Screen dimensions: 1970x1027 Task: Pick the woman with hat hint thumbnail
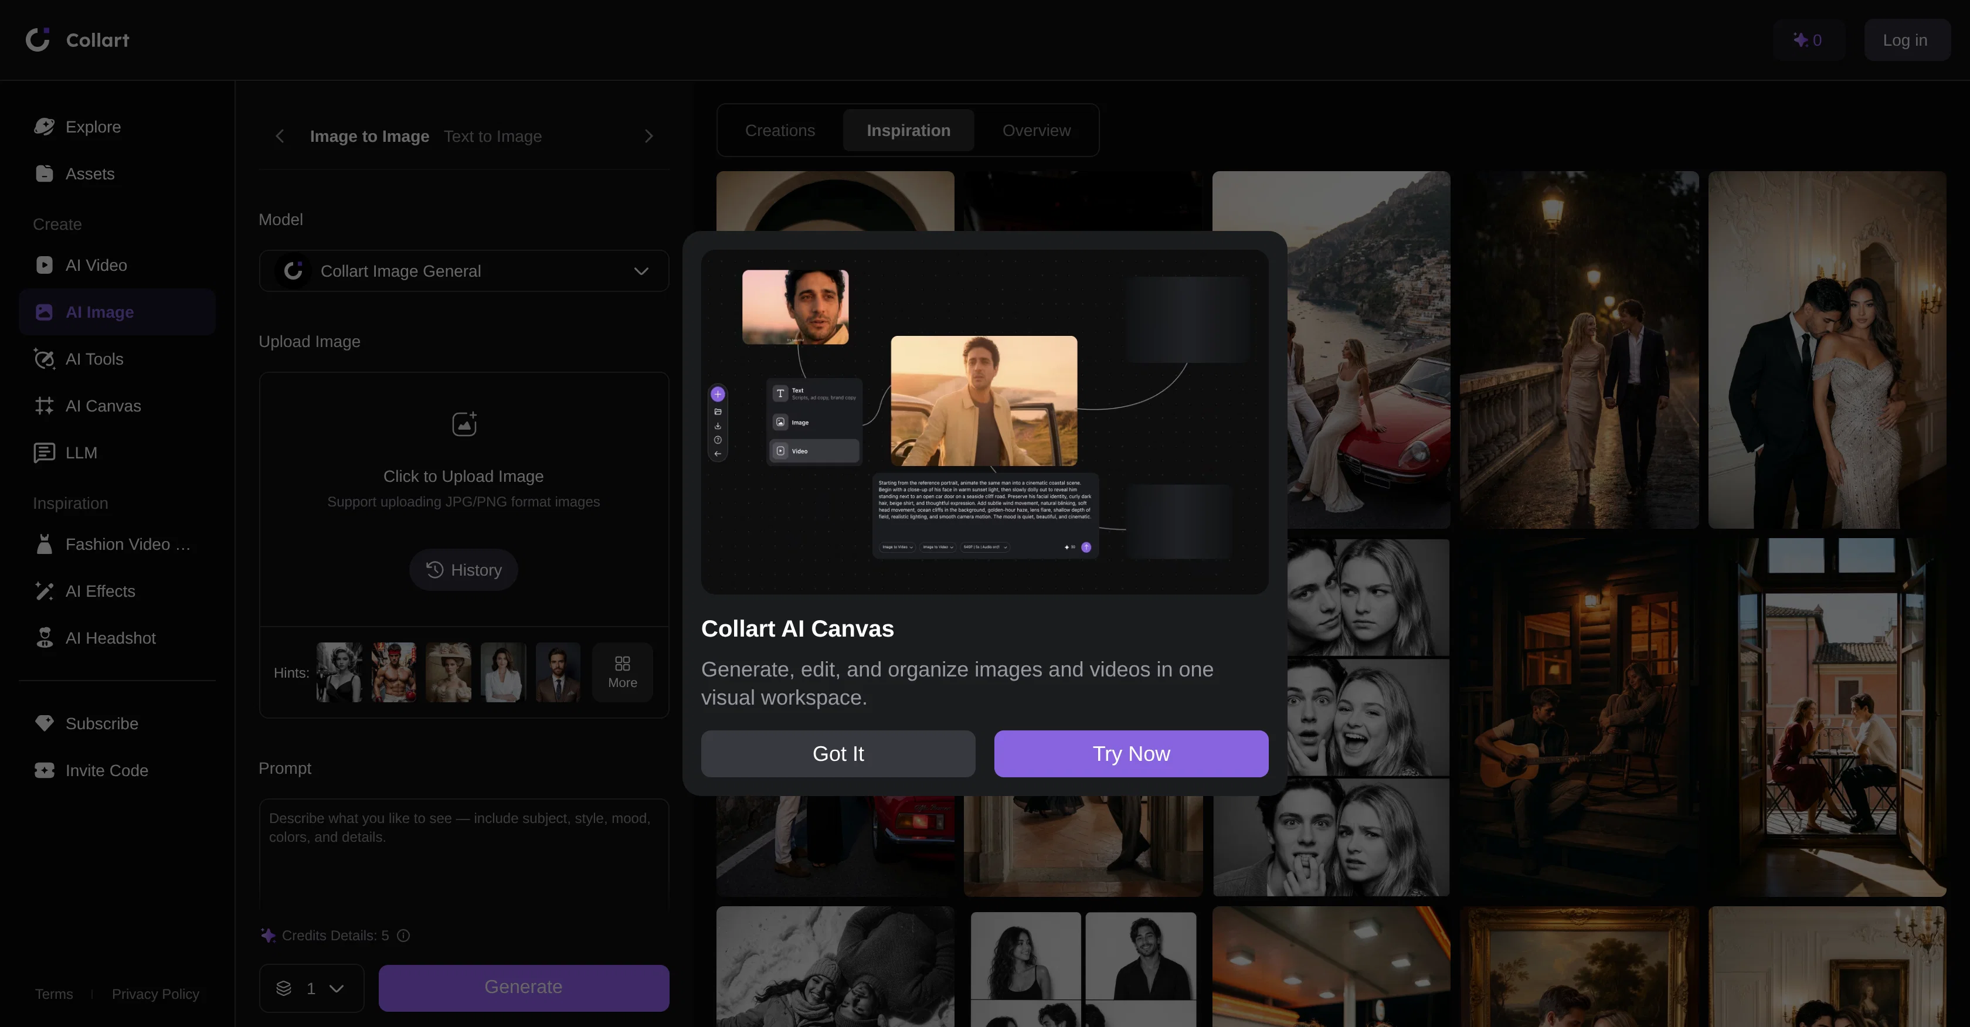pyautogui.click(x=449, y=672)
